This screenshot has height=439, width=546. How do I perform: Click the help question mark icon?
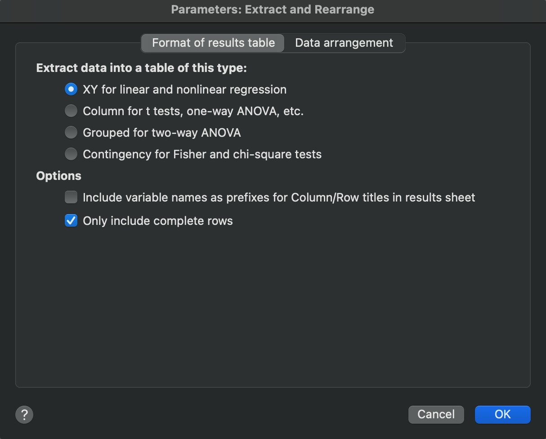[24, 414]
